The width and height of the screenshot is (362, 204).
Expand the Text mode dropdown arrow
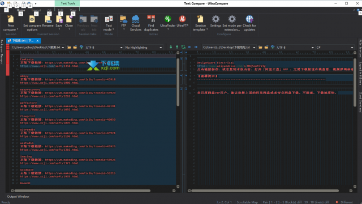pyautogui.click(x=113, y=29)
